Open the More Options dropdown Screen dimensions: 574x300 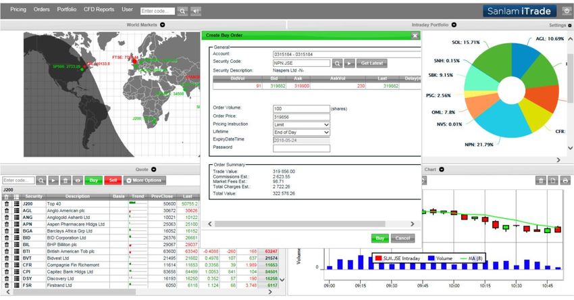pyautogui.click(x=145, y=180)
